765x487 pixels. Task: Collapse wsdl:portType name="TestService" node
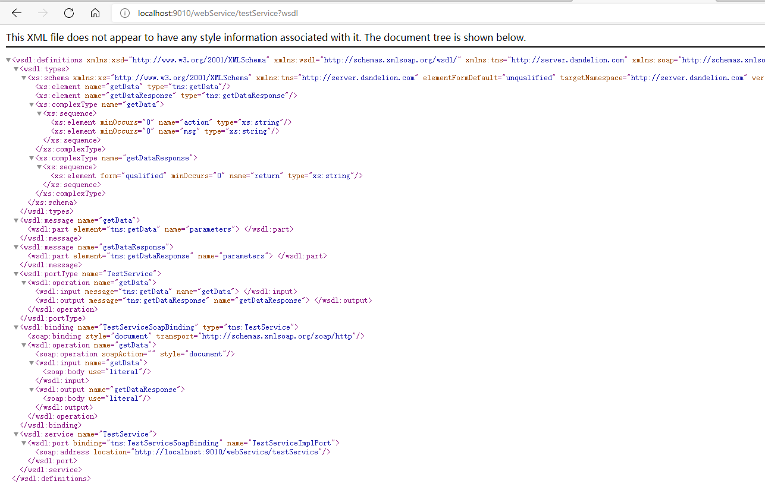[16, 274]
